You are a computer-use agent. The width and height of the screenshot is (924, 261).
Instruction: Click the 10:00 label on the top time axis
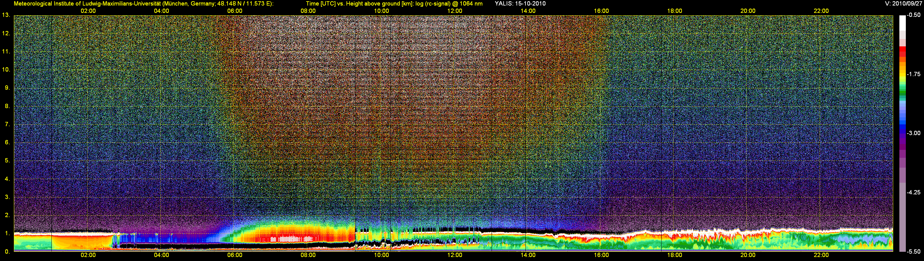point(381,11)
